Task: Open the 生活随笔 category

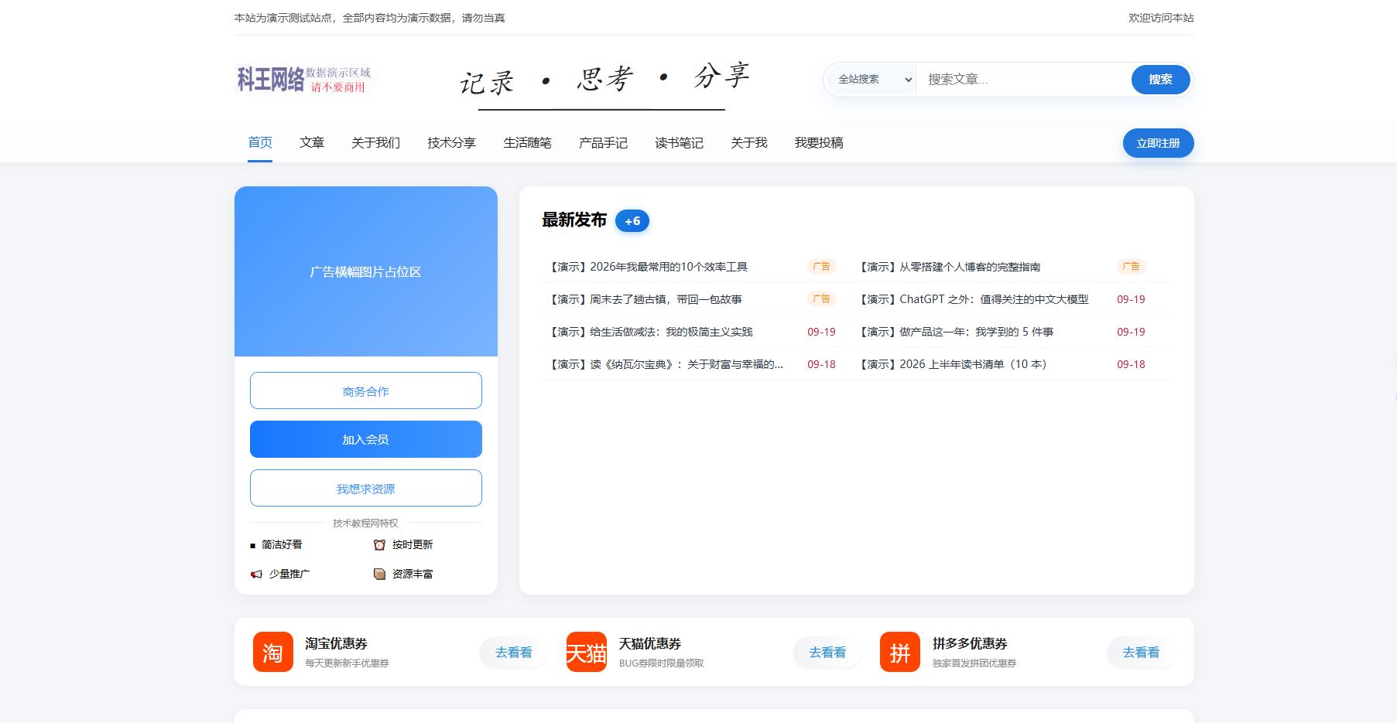Action: [x=527, y=143]
